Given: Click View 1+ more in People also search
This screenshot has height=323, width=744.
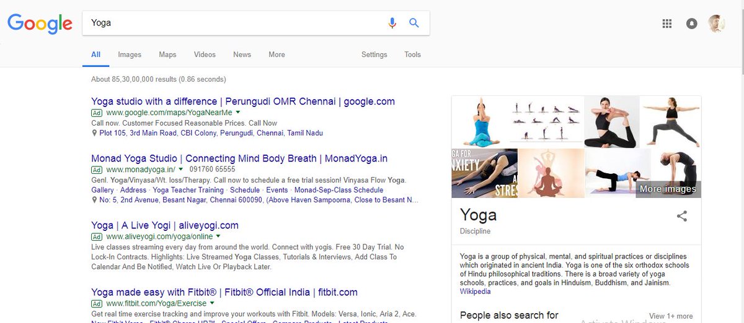Looking at the screenshot, I should coord(671,316).
